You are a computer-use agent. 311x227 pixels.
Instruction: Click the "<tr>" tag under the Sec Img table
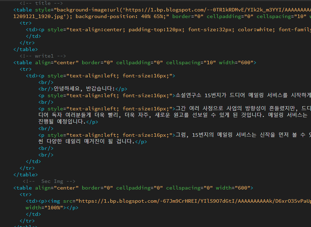tap(26, 194)
